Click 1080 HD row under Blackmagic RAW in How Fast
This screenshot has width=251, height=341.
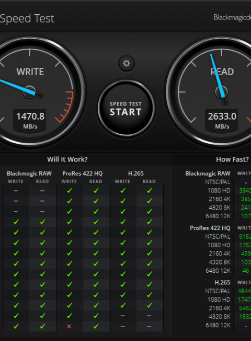(x=219, y=190)
